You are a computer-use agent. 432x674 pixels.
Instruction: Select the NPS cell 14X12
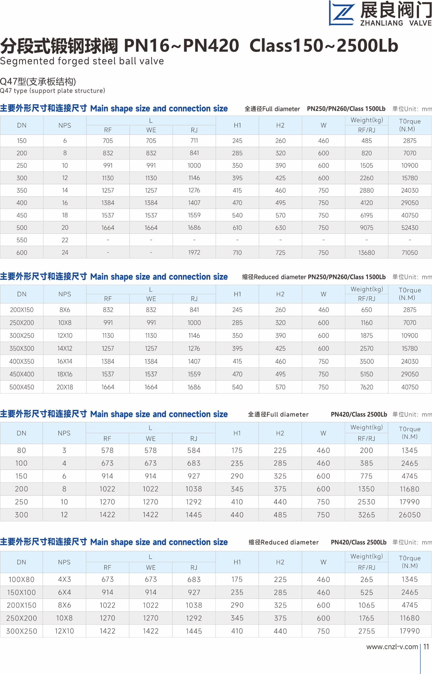(x=65, y=348)
